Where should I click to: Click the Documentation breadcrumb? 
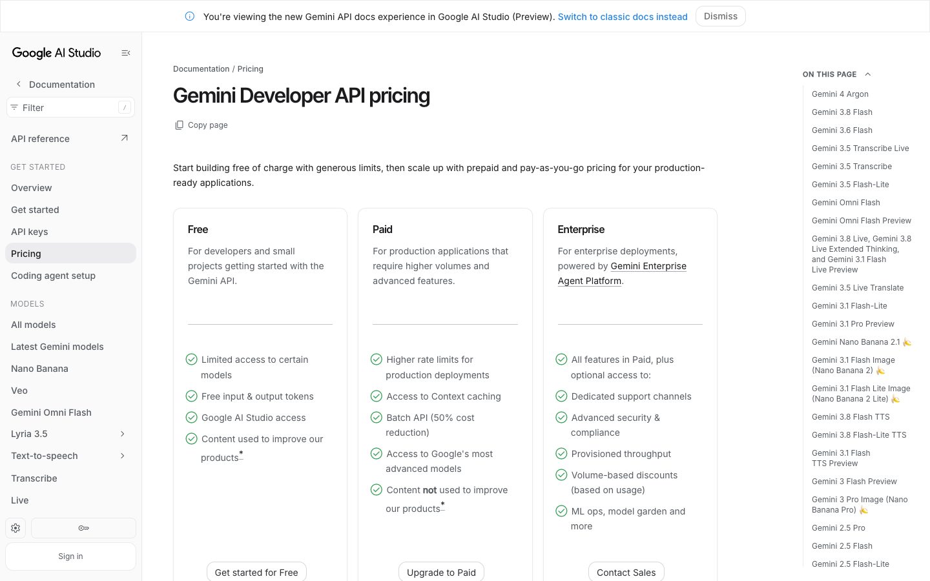click(201, 69)
